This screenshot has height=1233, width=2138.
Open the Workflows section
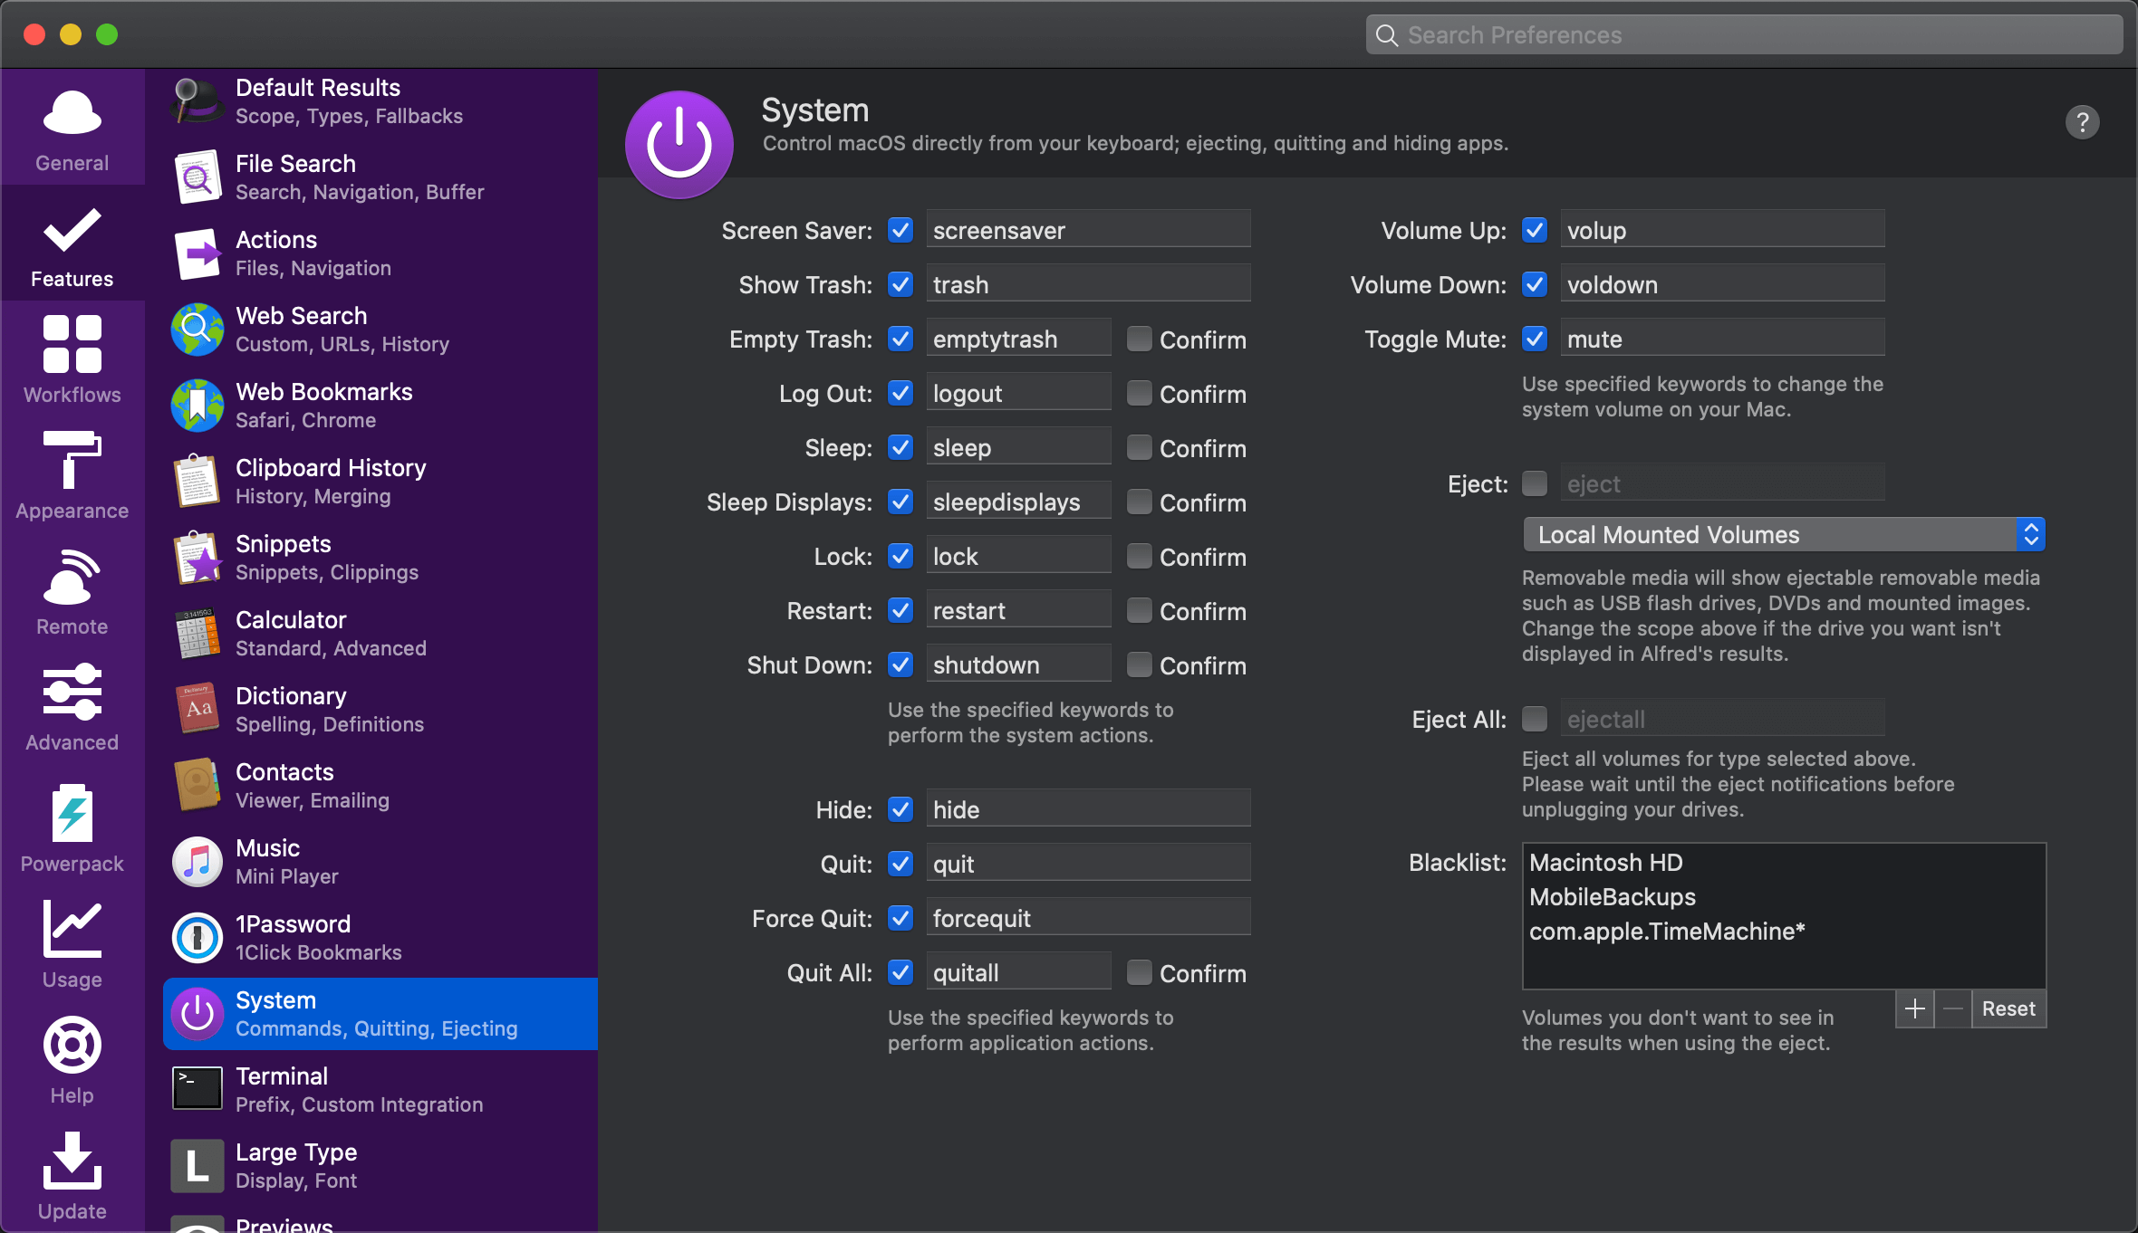coord(72,358)
